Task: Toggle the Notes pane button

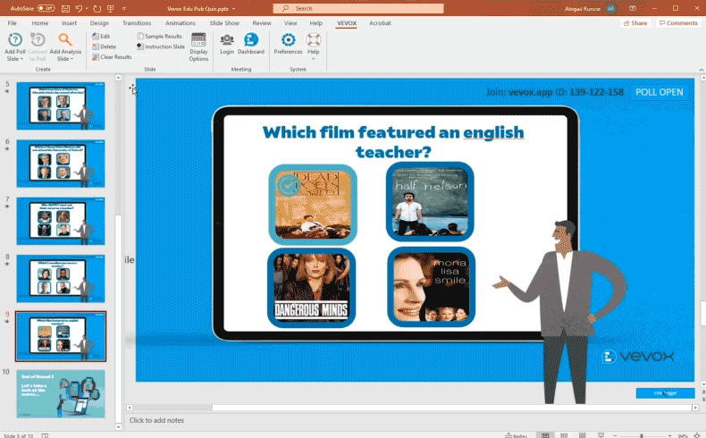Action: [x=516, y=435]
